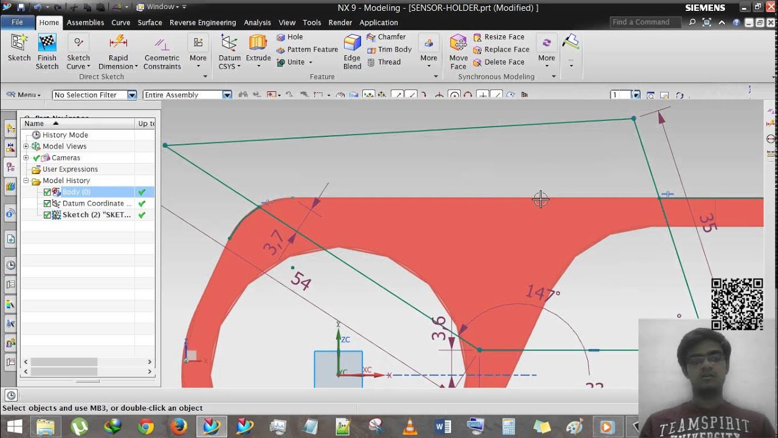Click the Save icon in title bar
This screenshot has height=438, width=778.
coord(21,7)
